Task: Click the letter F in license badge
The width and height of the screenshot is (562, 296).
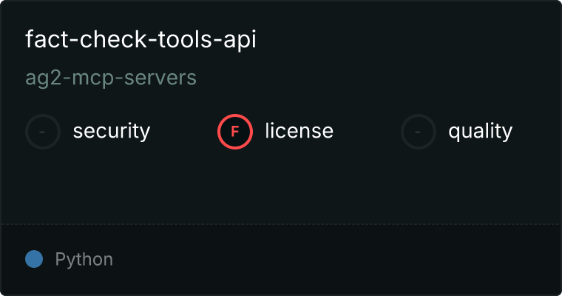Action: click(x=235, y=132)
